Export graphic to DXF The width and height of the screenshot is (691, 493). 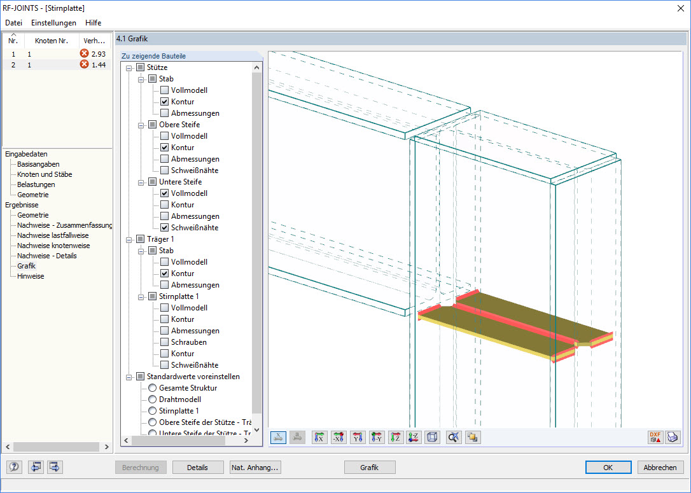point(655,438)
